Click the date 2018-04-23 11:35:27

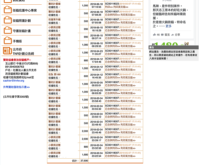coord(96,53)
